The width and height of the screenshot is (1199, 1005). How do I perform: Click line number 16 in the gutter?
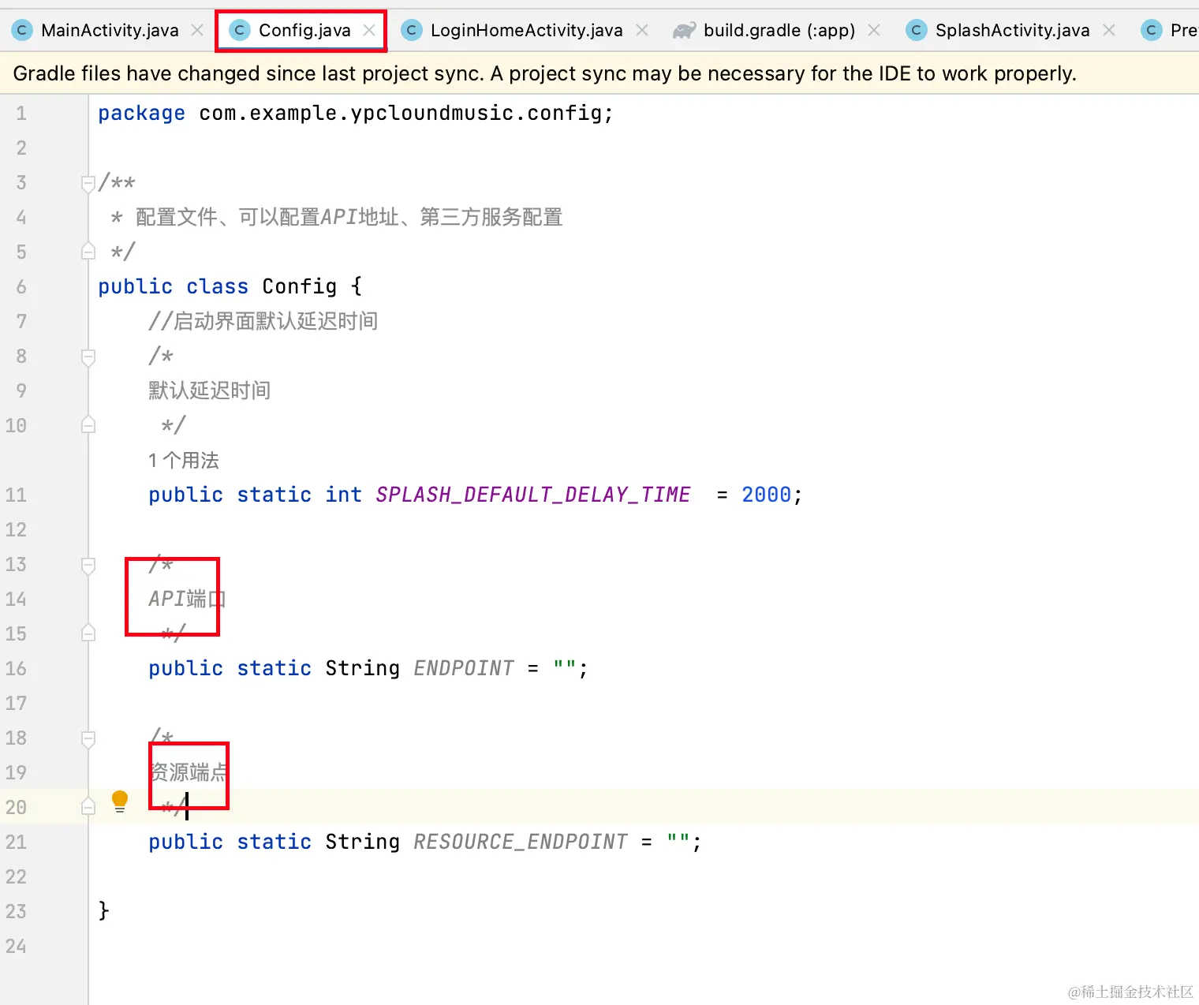16,668
